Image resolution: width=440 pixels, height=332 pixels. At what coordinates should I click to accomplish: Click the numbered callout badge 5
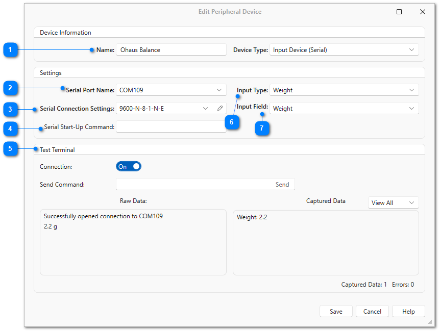10,148
